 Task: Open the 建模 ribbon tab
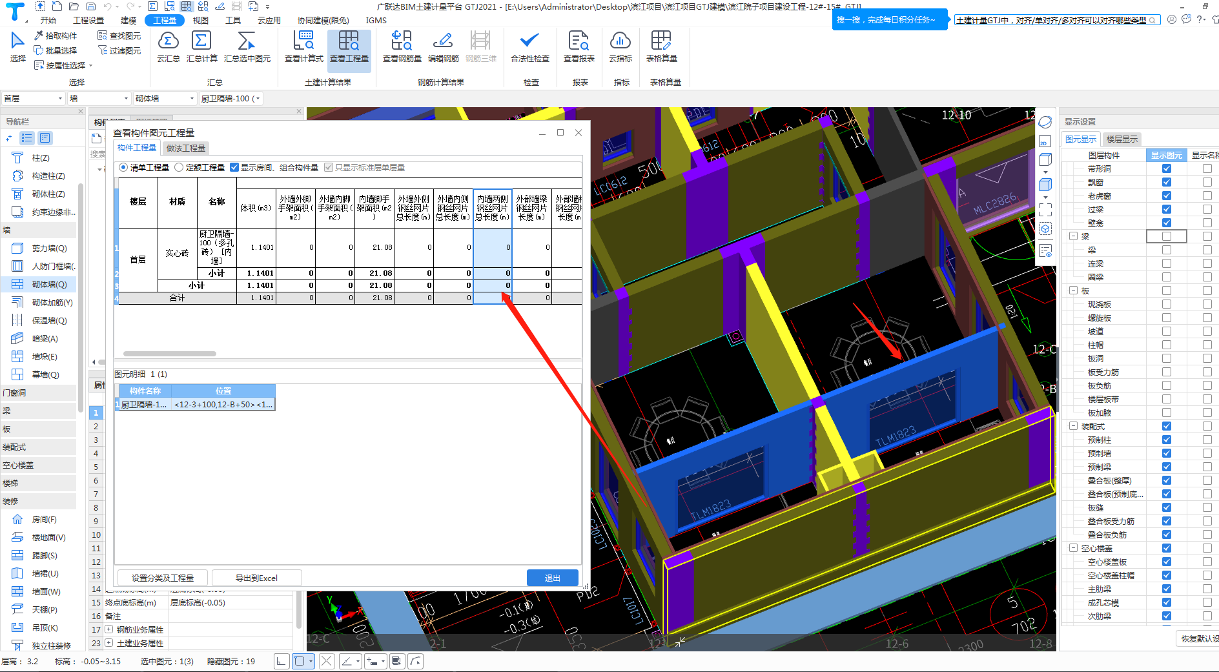(128, 20)
